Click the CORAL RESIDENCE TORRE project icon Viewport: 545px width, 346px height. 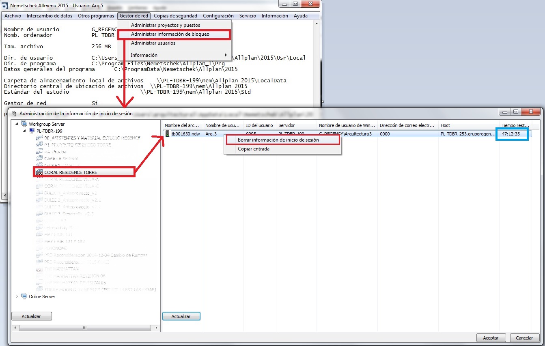coord(39,172)
